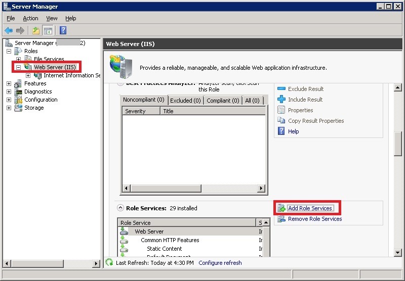Click the Remove Role Services link
This screenshot has width=405, height=281.
pos(315,219)
